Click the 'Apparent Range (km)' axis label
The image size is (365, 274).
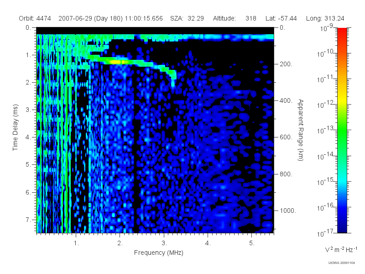301,130
